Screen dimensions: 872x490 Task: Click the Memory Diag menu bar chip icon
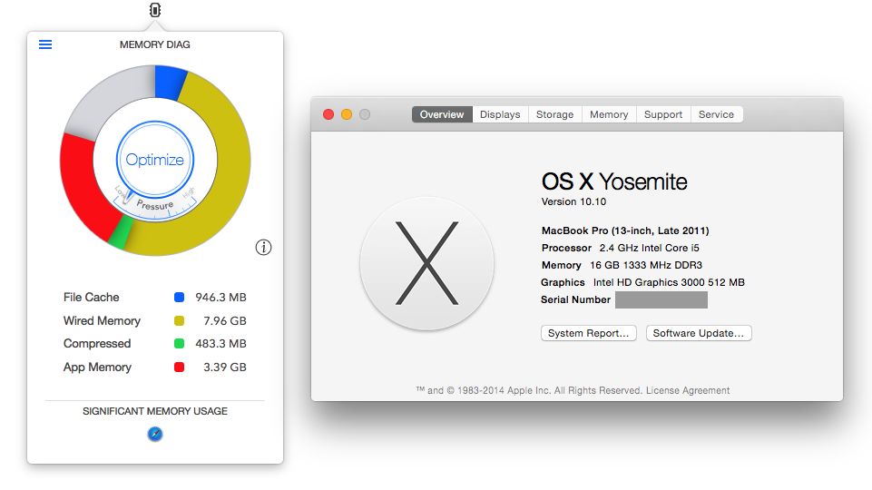point(155,10)
